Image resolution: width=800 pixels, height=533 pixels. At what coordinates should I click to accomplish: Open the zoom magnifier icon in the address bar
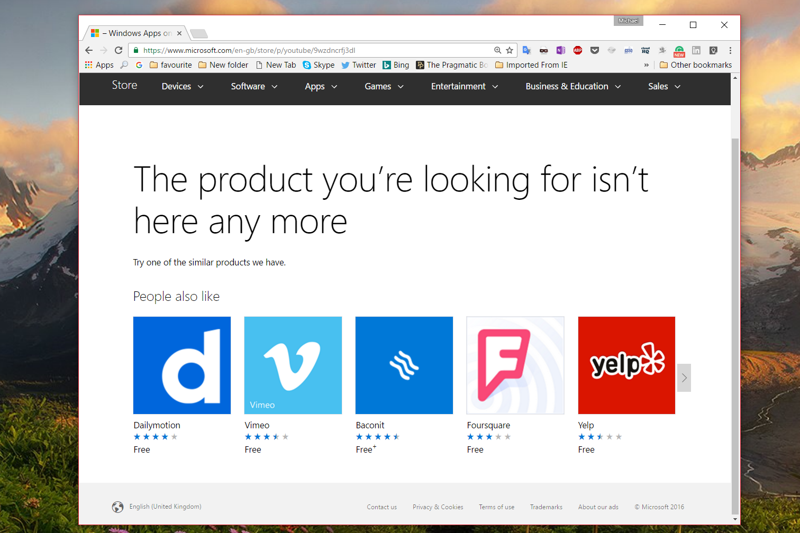tap(497, 50)
